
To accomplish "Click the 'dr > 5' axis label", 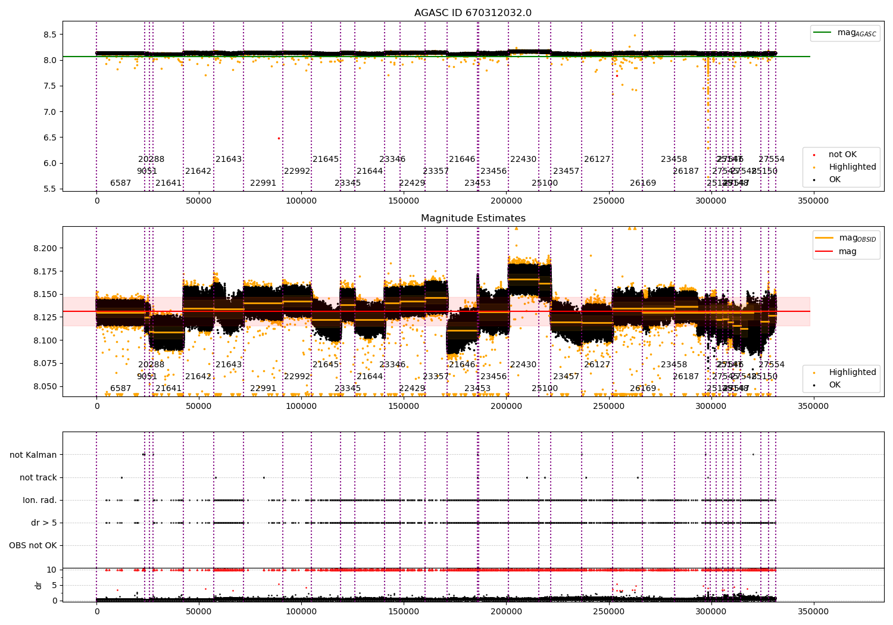I will 44,523.
